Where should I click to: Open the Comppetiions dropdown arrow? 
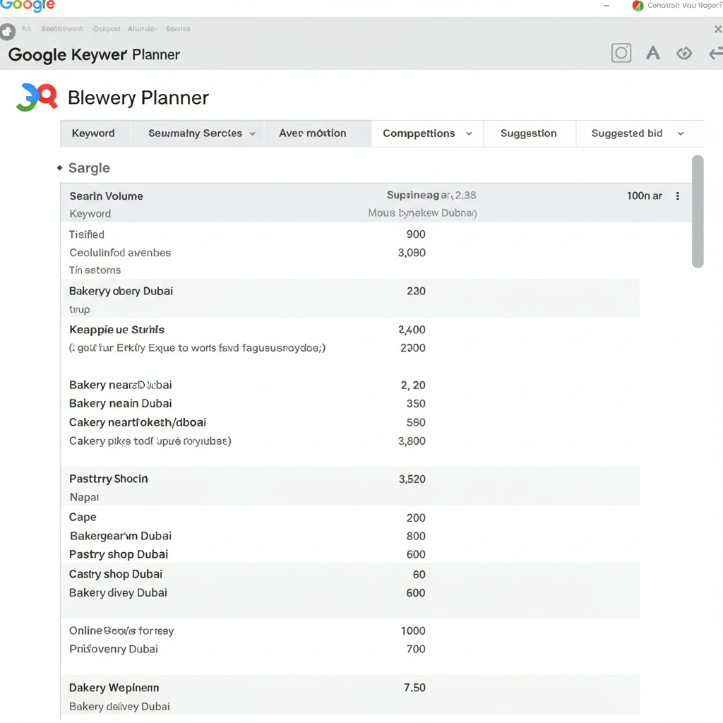(x=469, y=133)
